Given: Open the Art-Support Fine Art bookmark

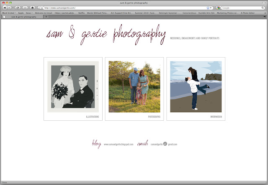Looking at the screenshot, I should point(121,13).
